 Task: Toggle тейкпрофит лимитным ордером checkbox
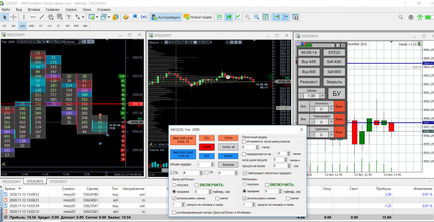pos(245,173)
